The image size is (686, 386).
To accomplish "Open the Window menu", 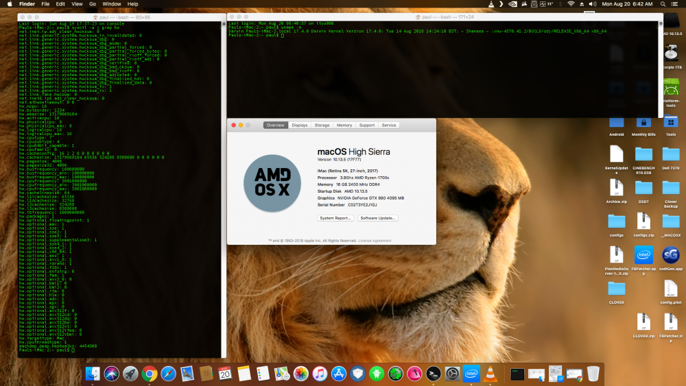I will 112,4.
